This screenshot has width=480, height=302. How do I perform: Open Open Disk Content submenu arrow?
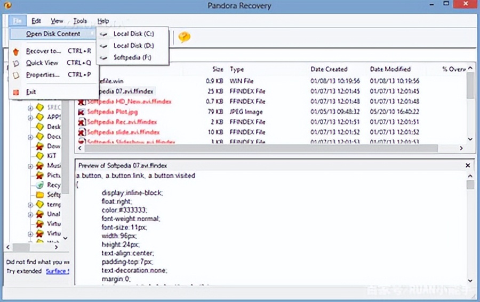[x=92, y=33]
